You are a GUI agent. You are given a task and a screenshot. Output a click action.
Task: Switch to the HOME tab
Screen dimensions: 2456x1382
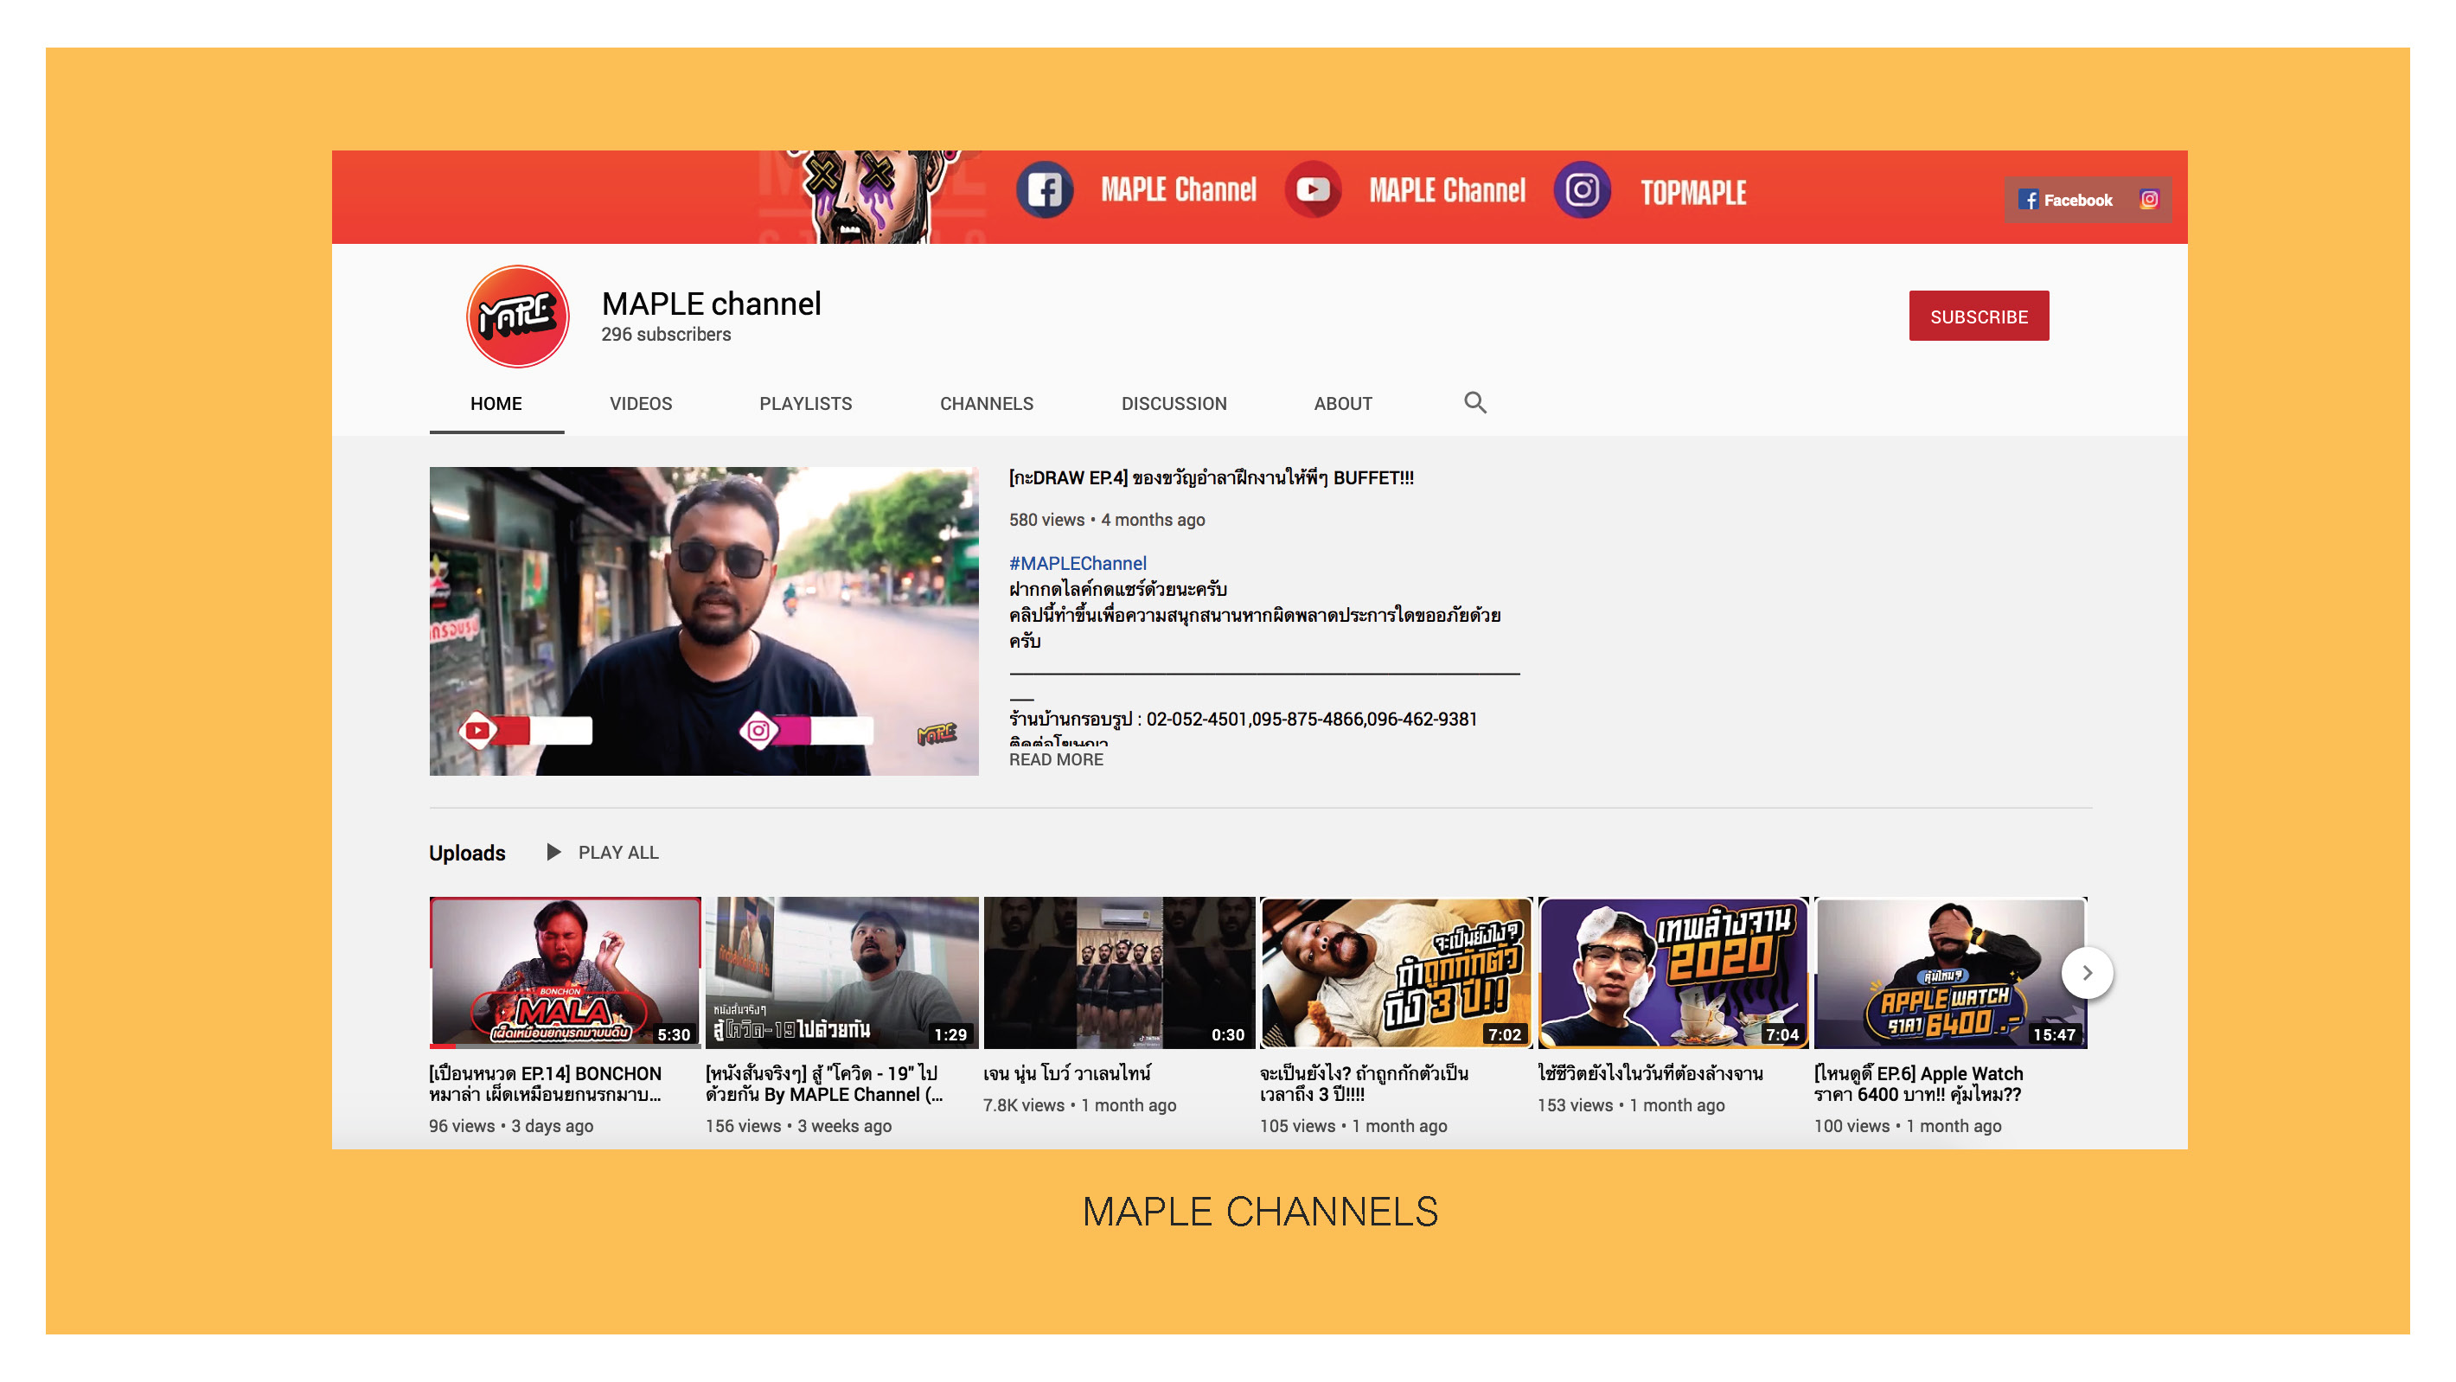click(x=496, y=403)
